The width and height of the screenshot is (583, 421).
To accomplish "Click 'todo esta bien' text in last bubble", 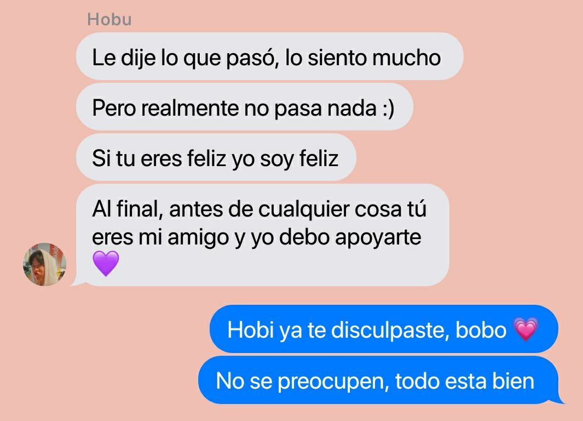I will [x=464, y=381].
